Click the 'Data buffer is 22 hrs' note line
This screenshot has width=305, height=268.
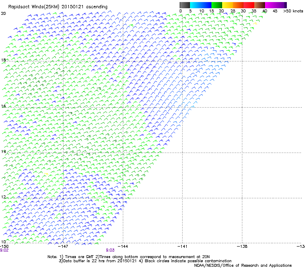click(145, 261)
